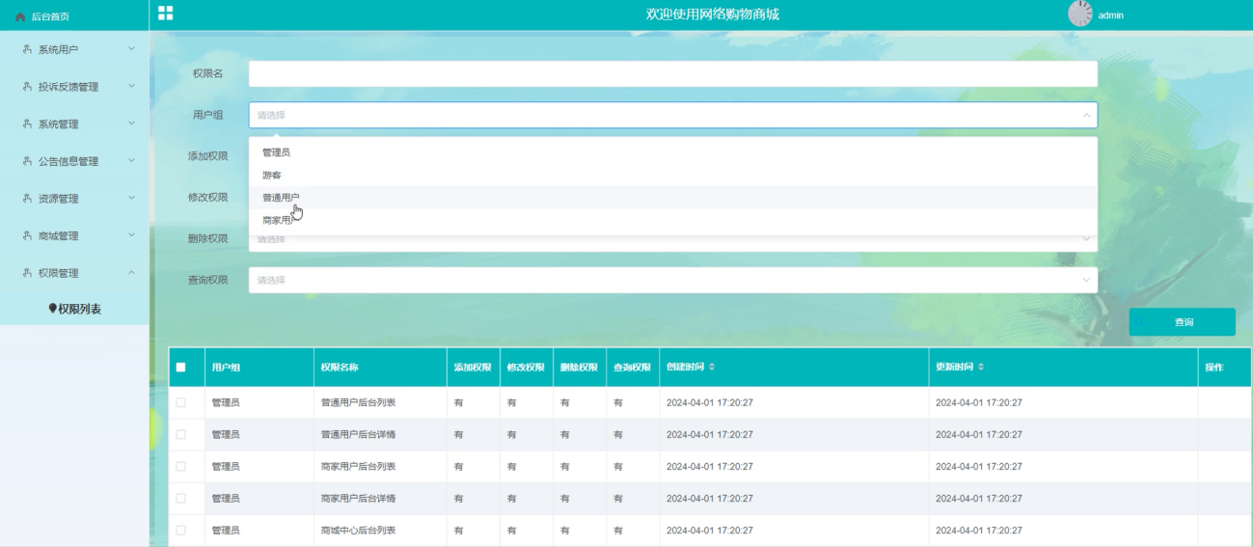Expand the 公告信息管理 menu chevron
The height and width of the screenshot is (547, 1253).
point(131,161)
